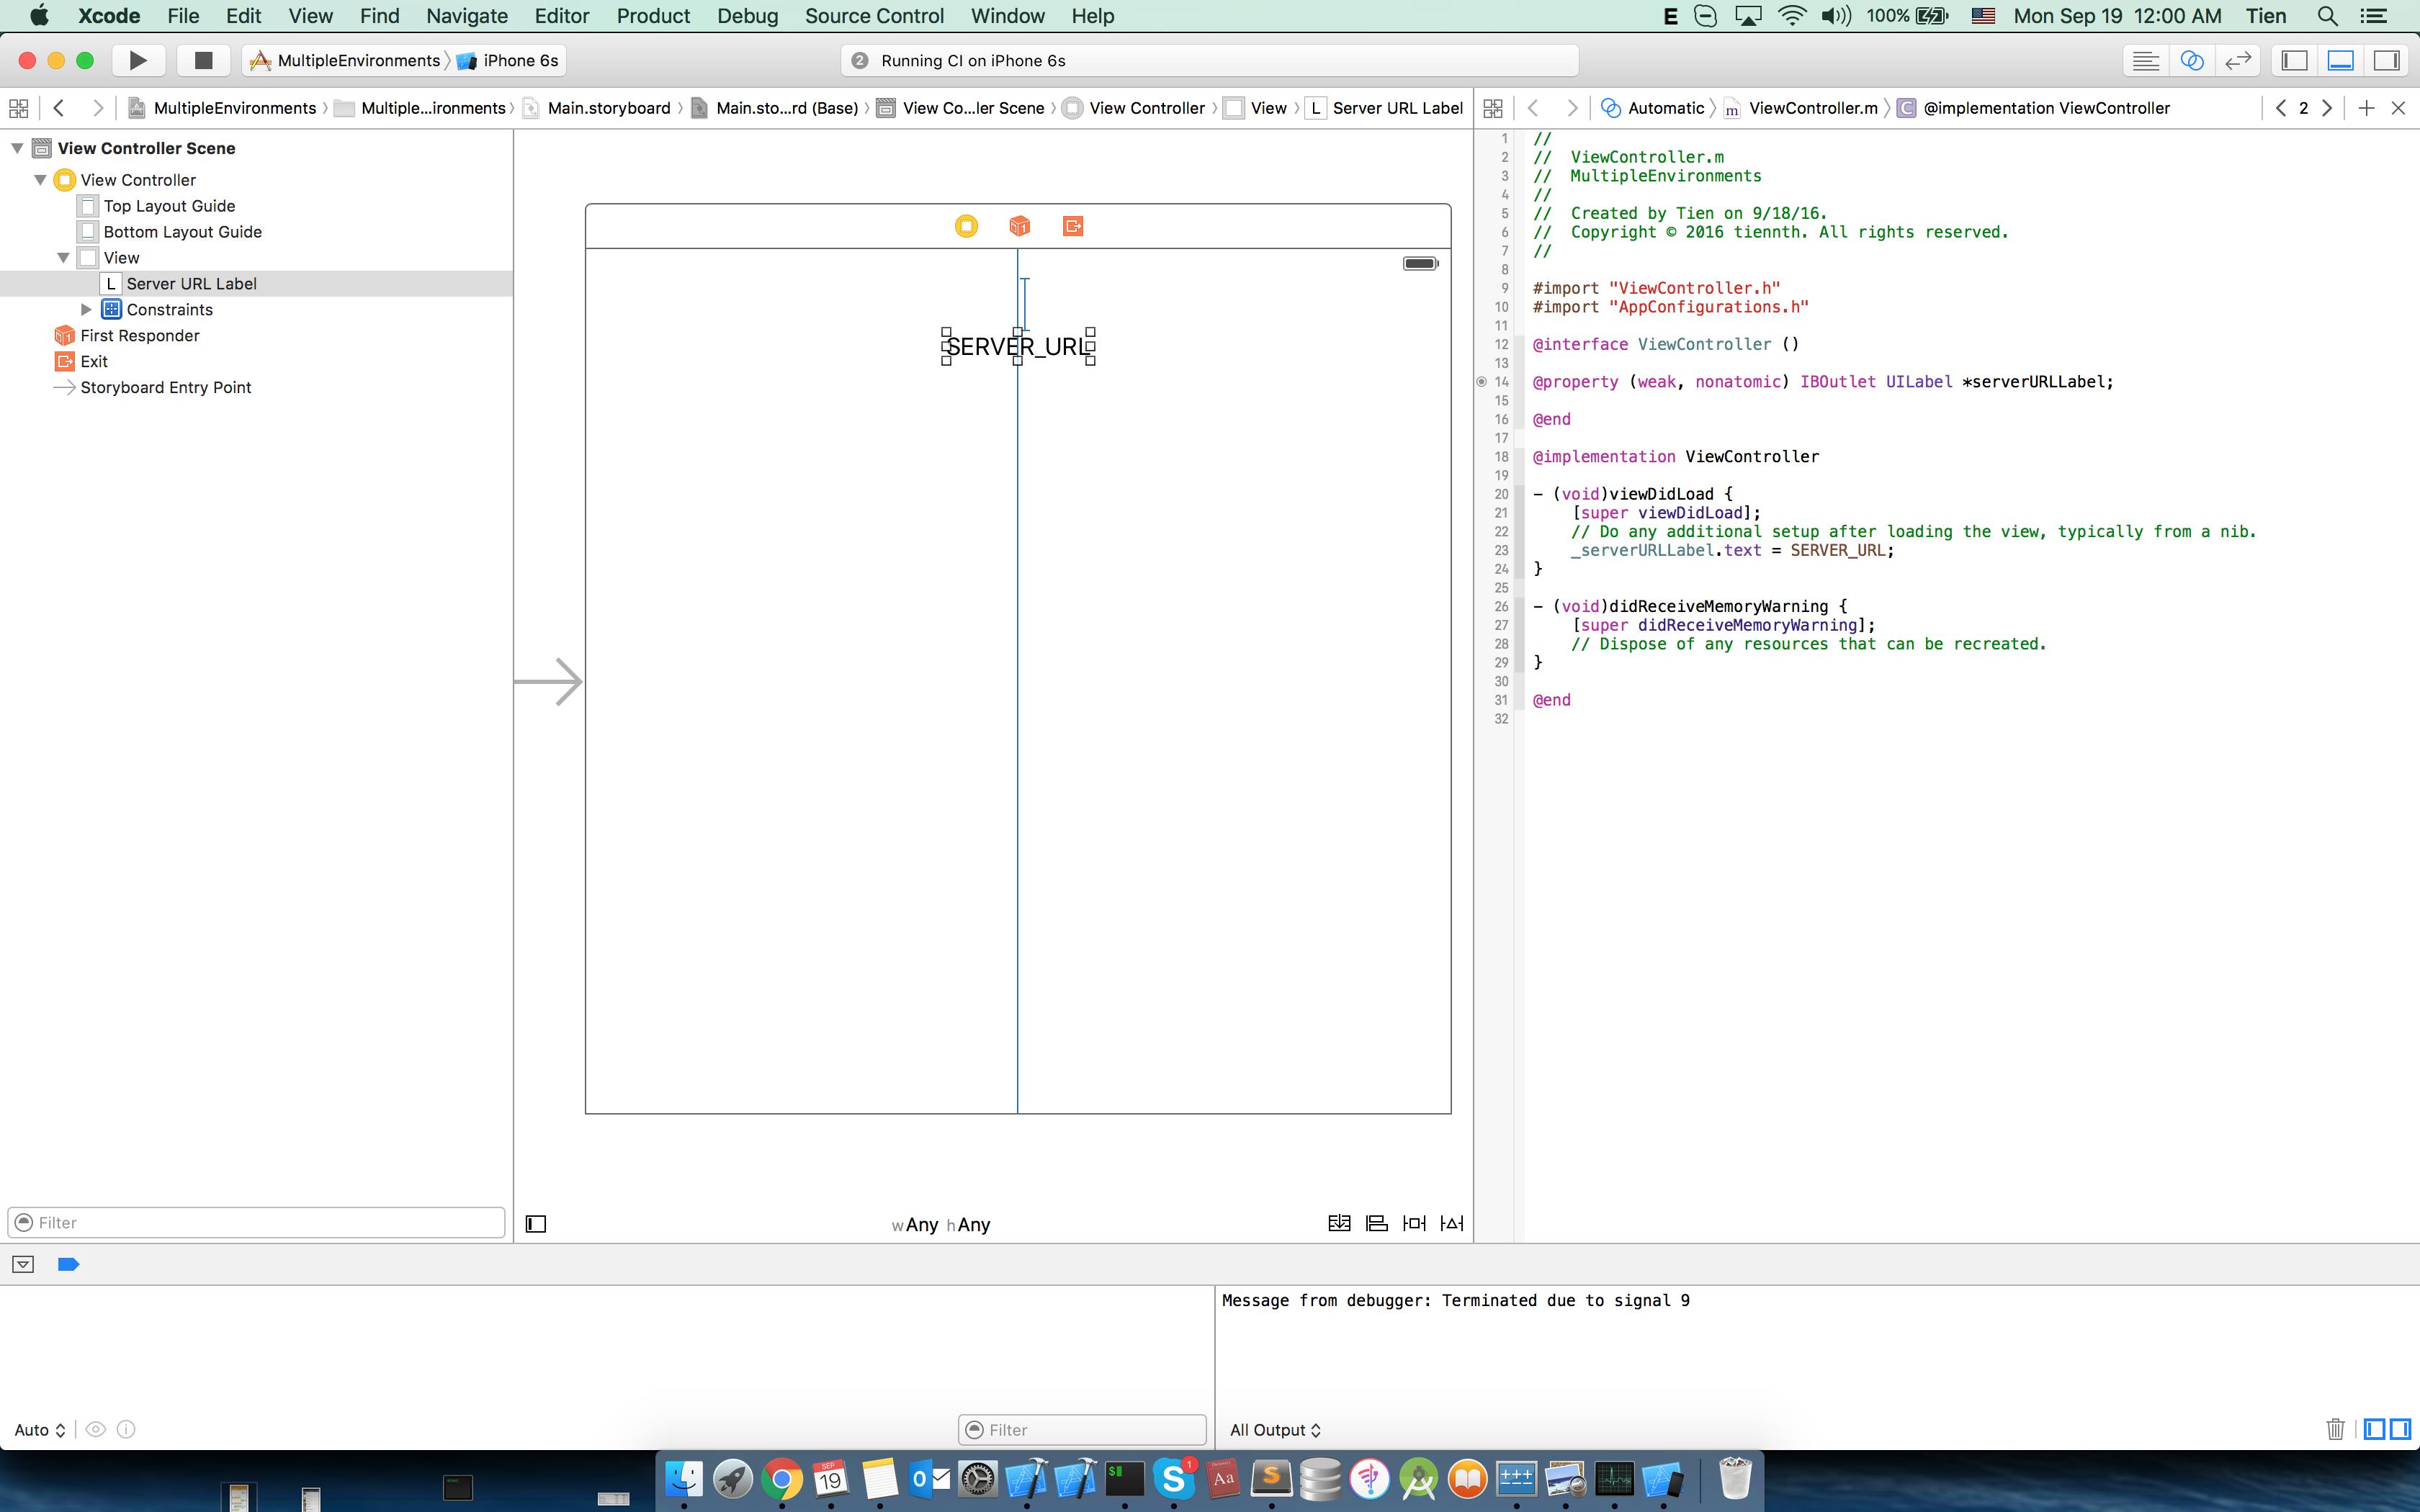The image size is (2420, 1512).
Task: Open the Find menu
Action: [379, 16]
